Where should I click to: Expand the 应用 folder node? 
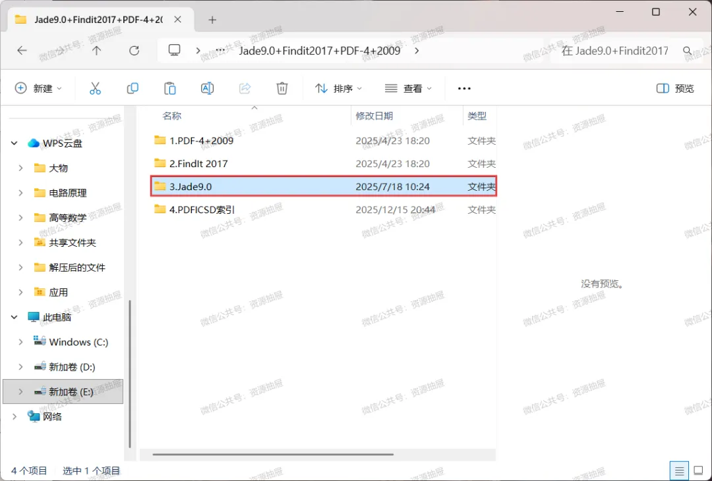(x=20, y=293)
